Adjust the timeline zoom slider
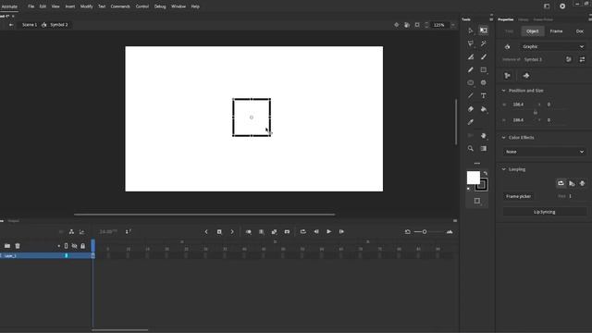Image resolution: width=592 pixels, height=333 pixels. pos(425,232)
